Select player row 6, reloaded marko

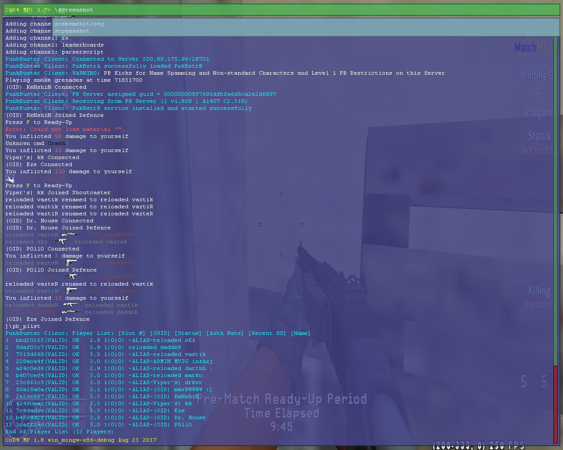104,375
